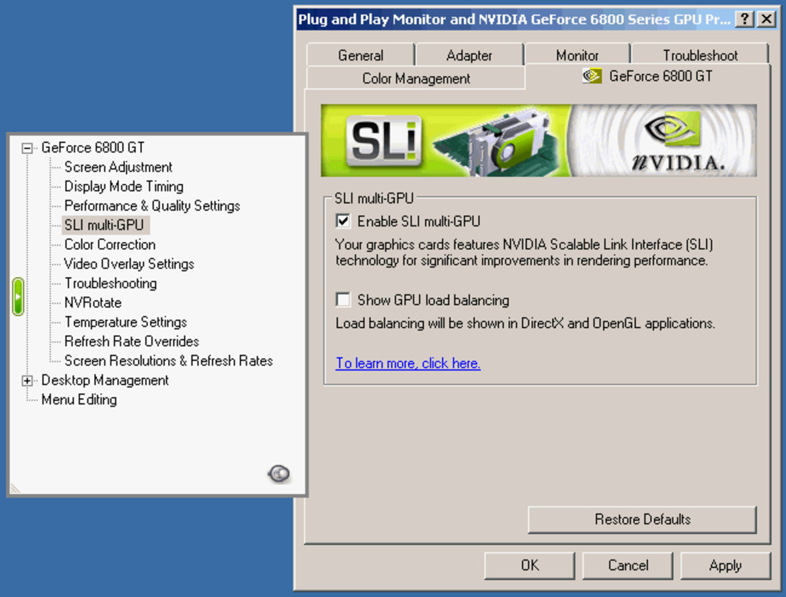This screenshot has height=597, width=786.
Task: Click the green flyout handle on menu panel
Action: pyautogui.click(x=18, y=296)
